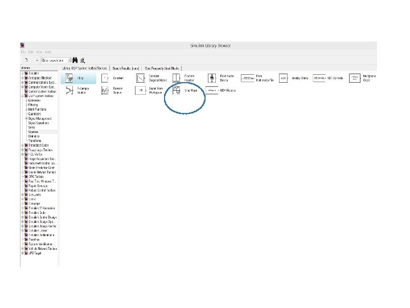Image resolution: width=410 pixels, height=308 pixels.
Task: Open the Help menu
Action: pos(48,52)
